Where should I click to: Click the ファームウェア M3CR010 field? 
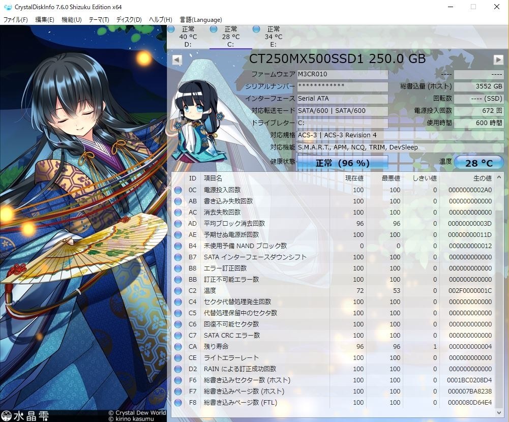[343, 74]
